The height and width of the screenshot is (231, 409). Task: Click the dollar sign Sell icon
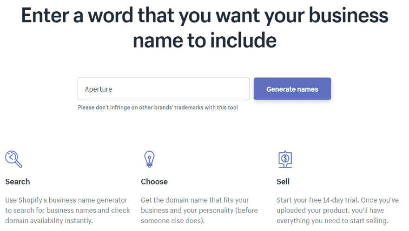(284, 159)
